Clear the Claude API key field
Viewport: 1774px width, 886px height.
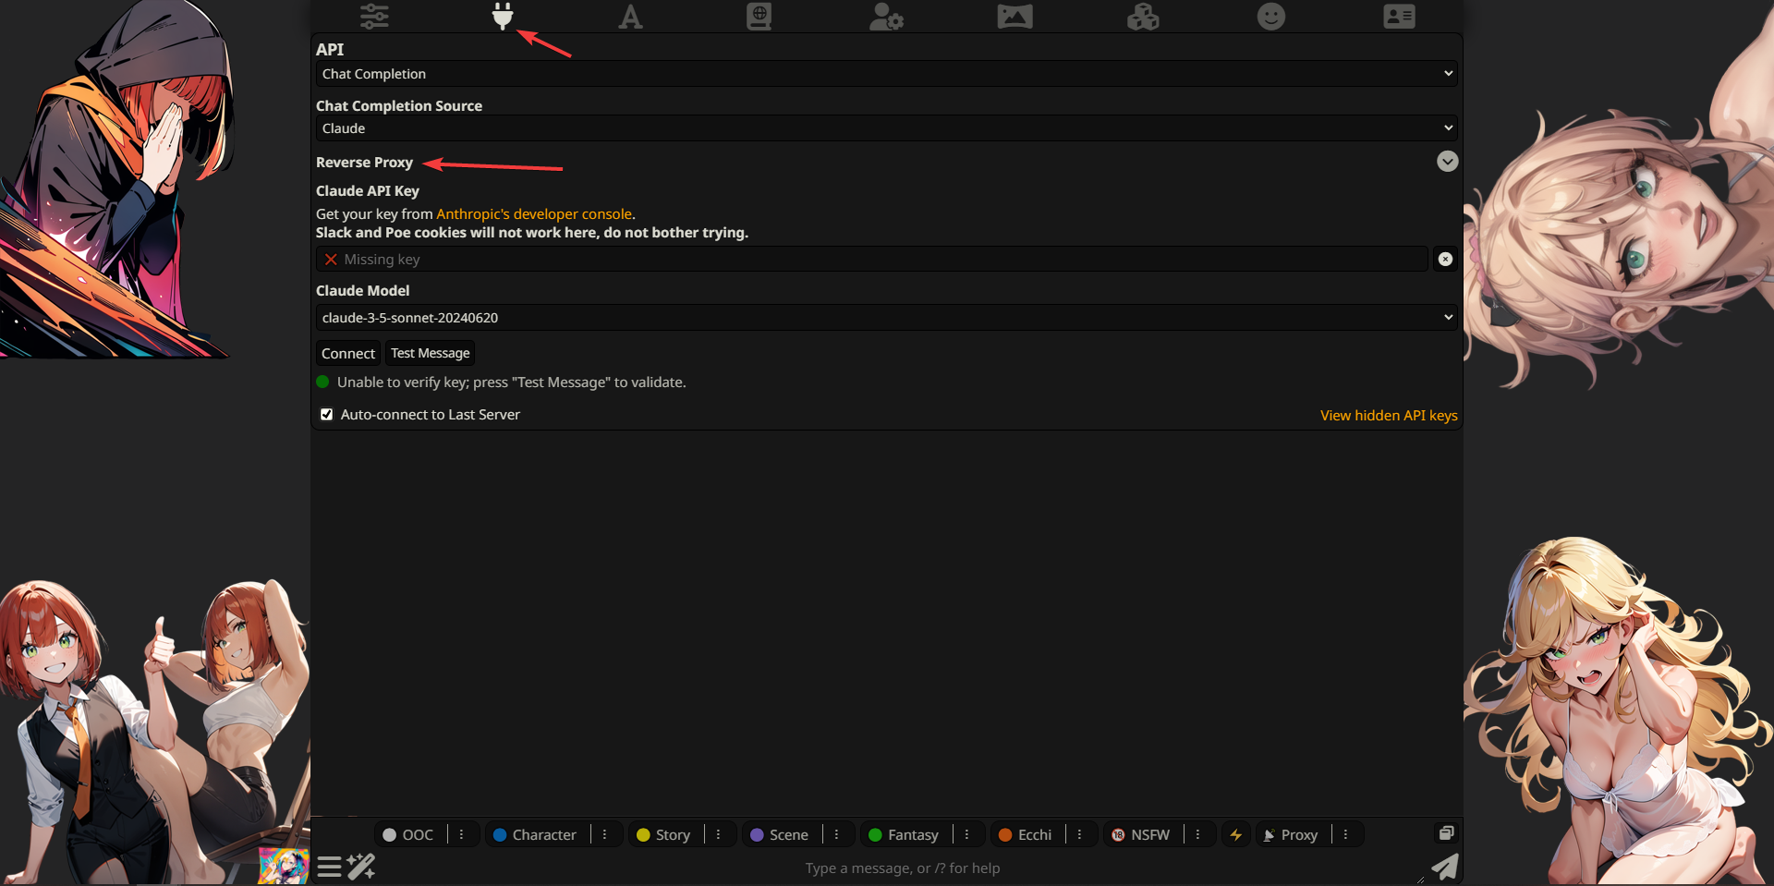1445,260
